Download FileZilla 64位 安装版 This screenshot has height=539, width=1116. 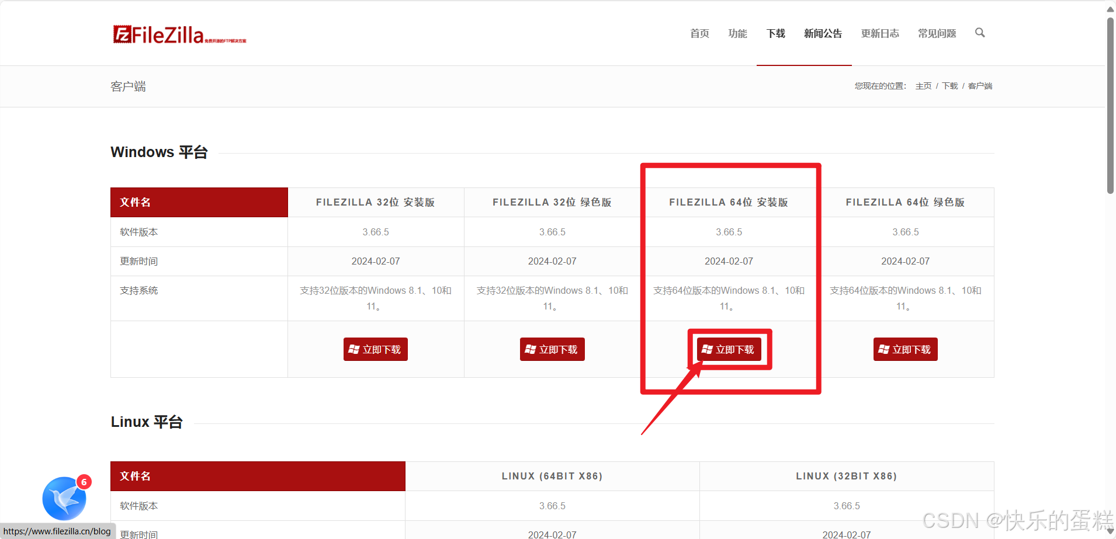[729, 349]
